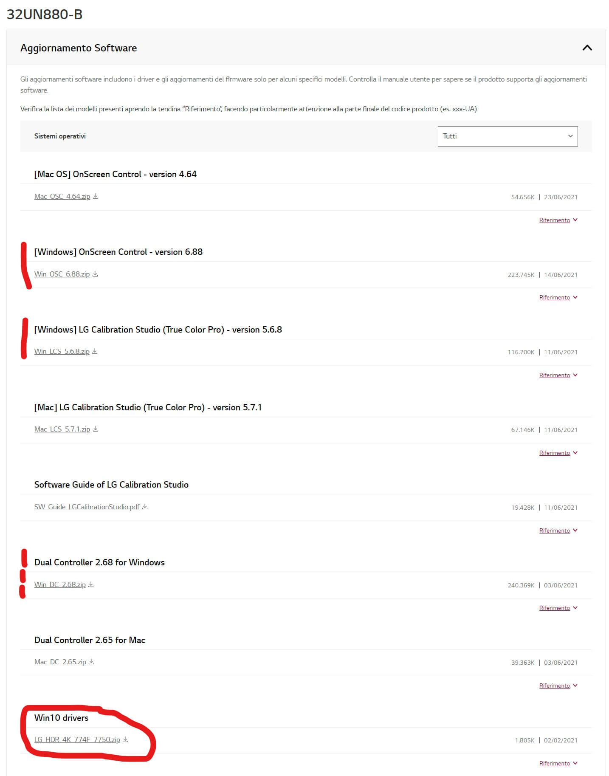Screen dimensions: 609x776
Task: Expand Riferimento under Dual Controller 2.68 for Windows
Action: (x=558, y=608)
